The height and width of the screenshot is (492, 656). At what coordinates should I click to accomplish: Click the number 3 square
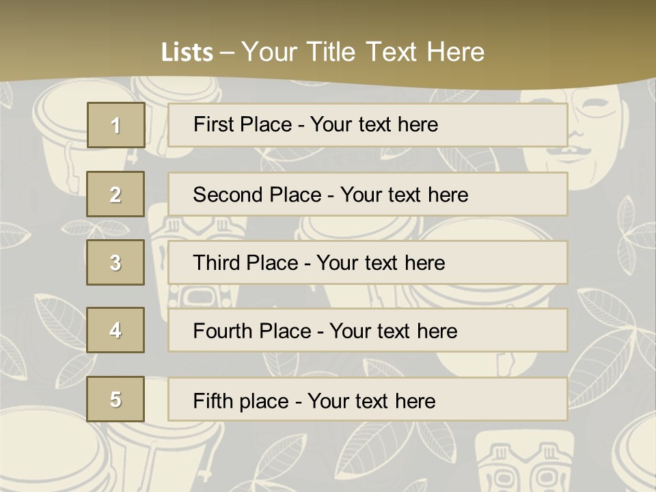(x=115, y=262)
